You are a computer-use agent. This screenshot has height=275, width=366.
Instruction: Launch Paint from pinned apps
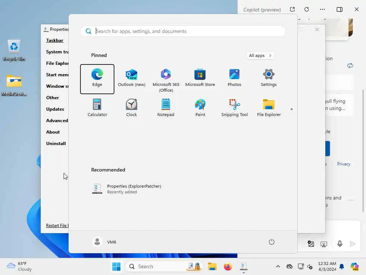[x=200, y=108]
